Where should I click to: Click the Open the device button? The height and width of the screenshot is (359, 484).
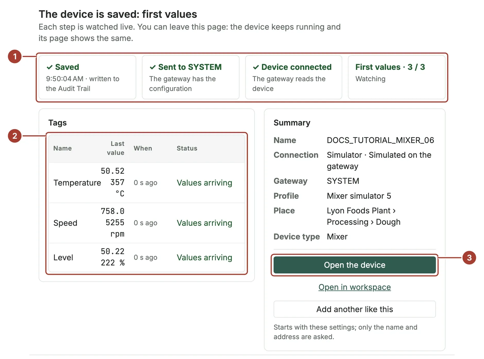354,265
